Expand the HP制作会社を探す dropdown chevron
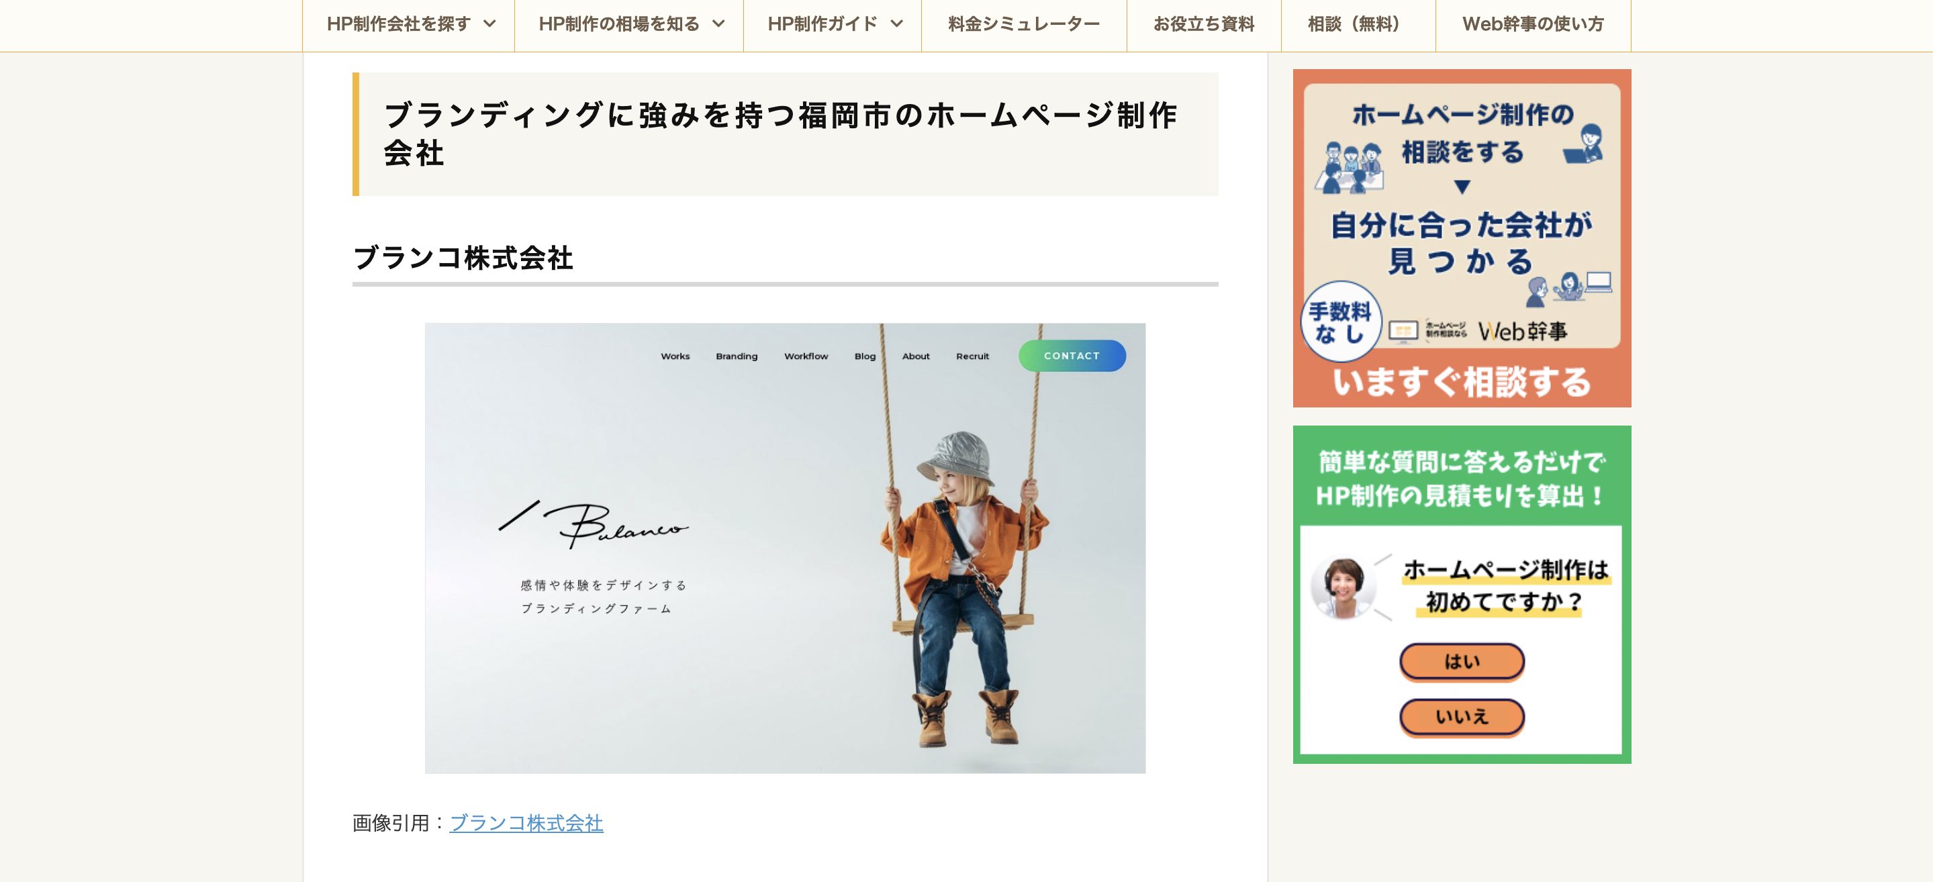Image resolution: width=1933 pixels, height=882 pixels. (x=490, y=24)
